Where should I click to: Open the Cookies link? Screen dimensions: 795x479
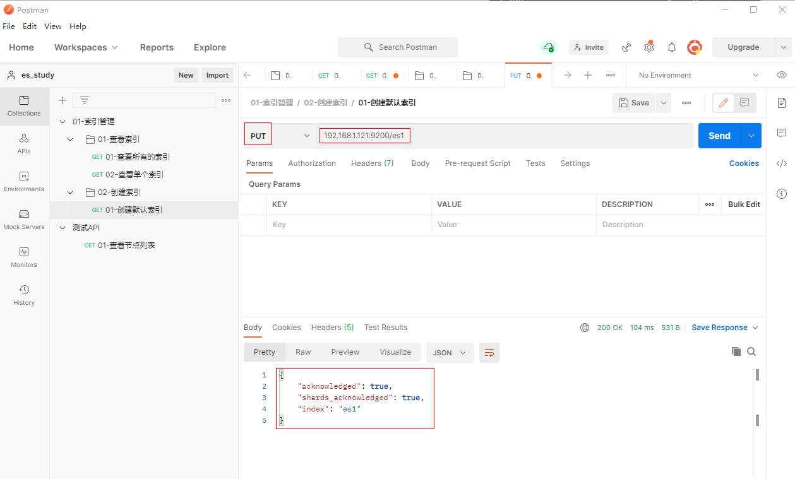(x=743, y=163)
